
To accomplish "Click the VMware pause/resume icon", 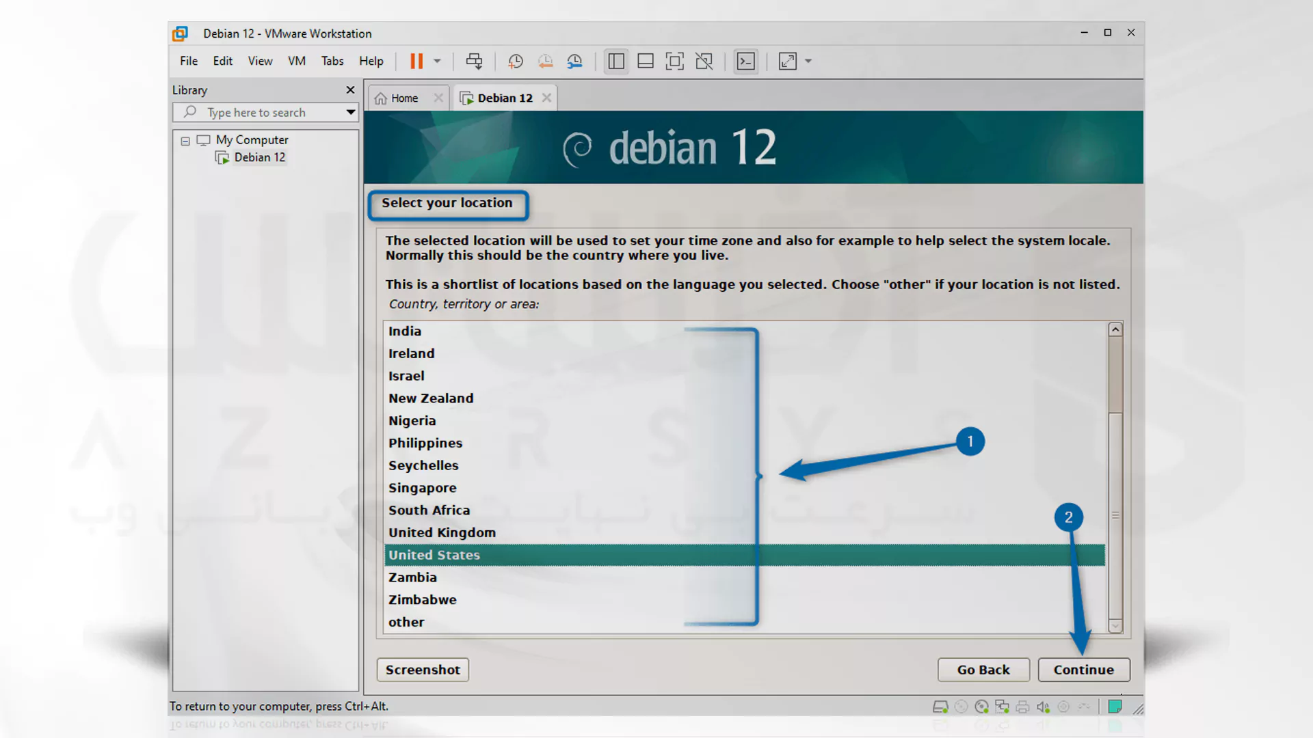I will point(416,59).
